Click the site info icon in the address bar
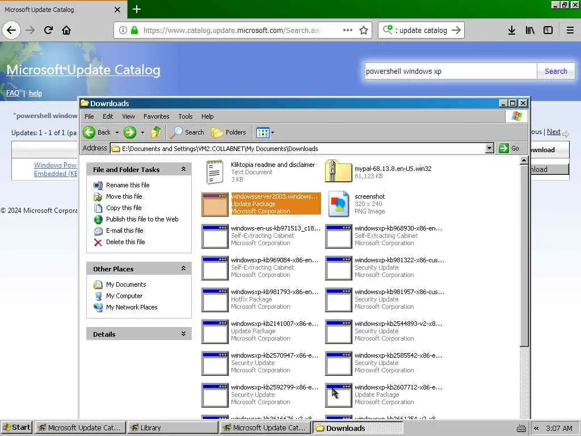 point(123,30)
